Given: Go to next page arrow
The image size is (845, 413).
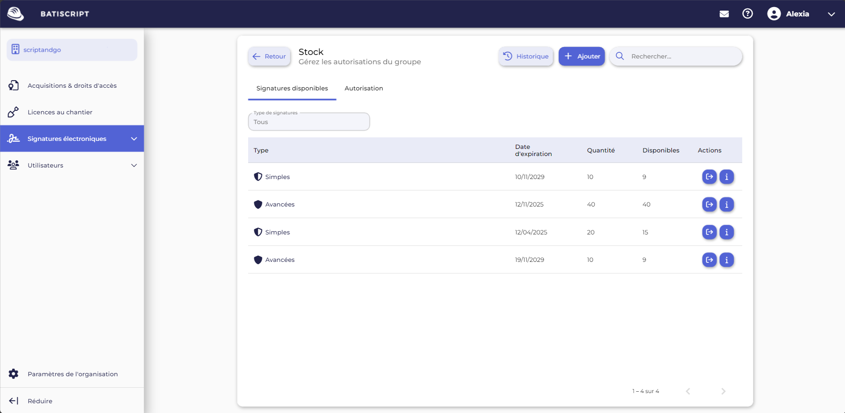Looking at the screenshot, I should point(724,391).
